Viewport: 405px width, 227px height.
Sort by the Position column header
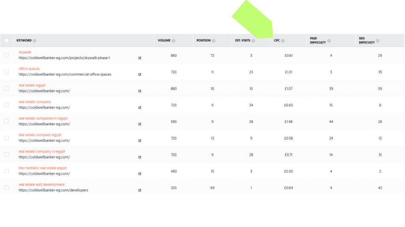(204, 41)
